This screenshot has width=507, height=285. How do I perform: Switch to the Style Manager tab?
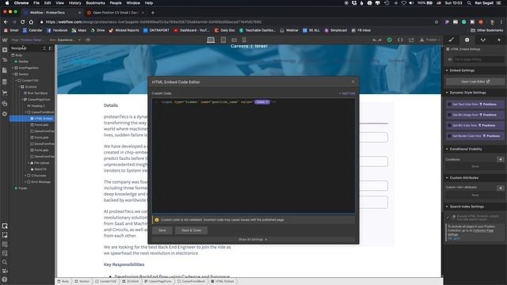(x=482, y=40)
